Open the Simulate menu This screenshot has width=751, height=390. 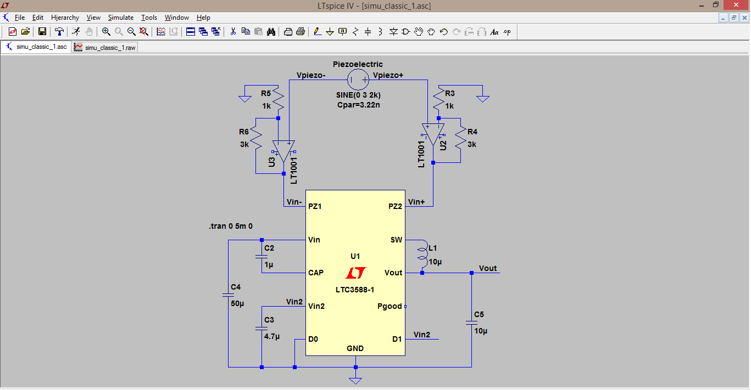click(x=120, y=17)
